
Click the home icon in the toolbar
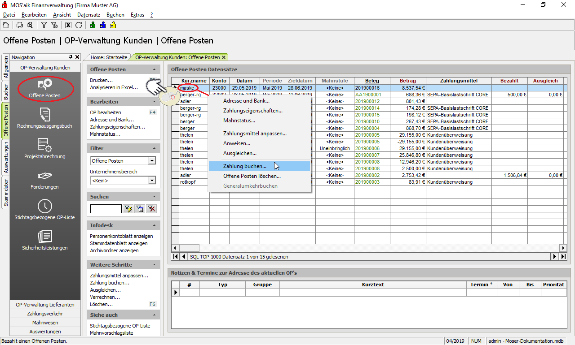[6, 25]
